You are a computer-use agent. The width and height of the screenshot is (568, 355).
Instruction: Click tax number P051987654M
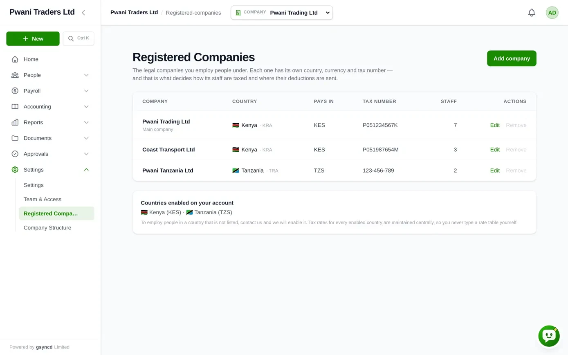pyautogui.click(x=381, y=150)
